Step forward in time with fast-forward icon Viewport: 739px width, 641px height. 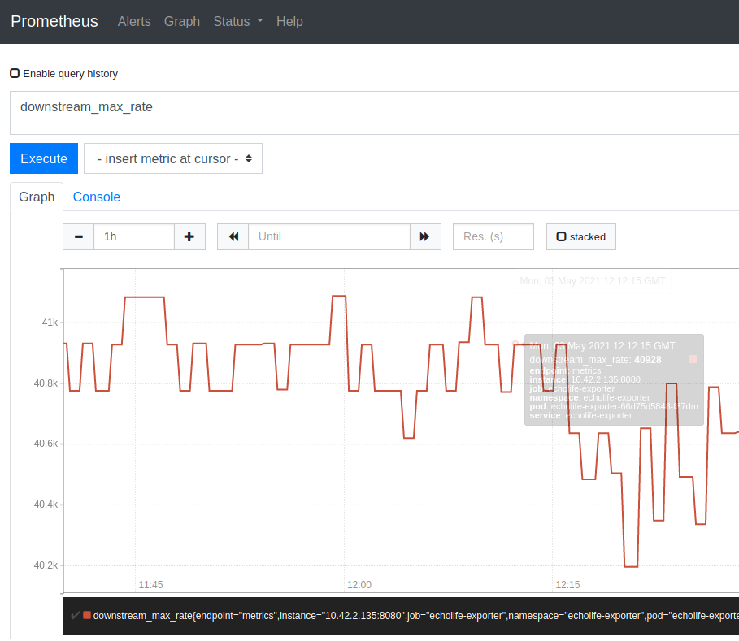pos(425,236)
